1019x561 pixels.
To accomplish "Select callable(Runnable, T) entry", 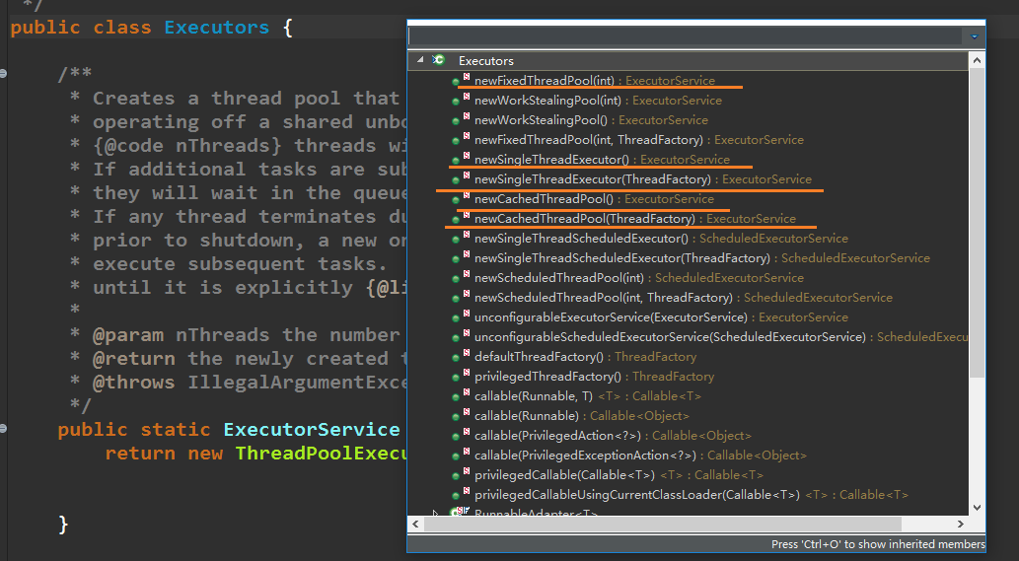I will pyautogui.click(x=588, y=396).
